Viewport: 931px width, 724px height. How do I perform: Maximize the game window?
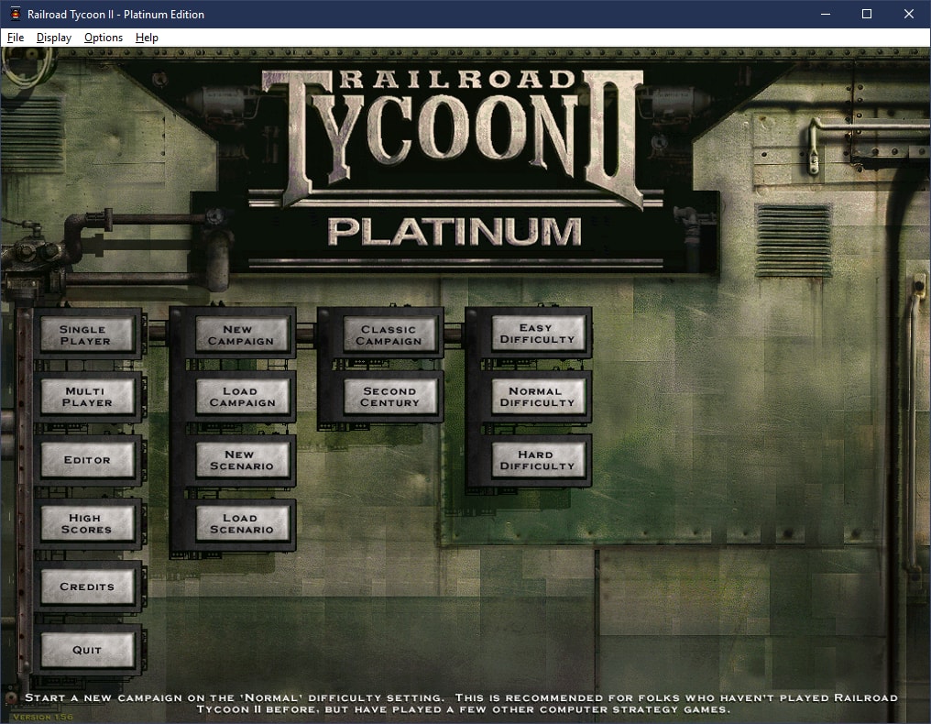[x=867, y=14]
